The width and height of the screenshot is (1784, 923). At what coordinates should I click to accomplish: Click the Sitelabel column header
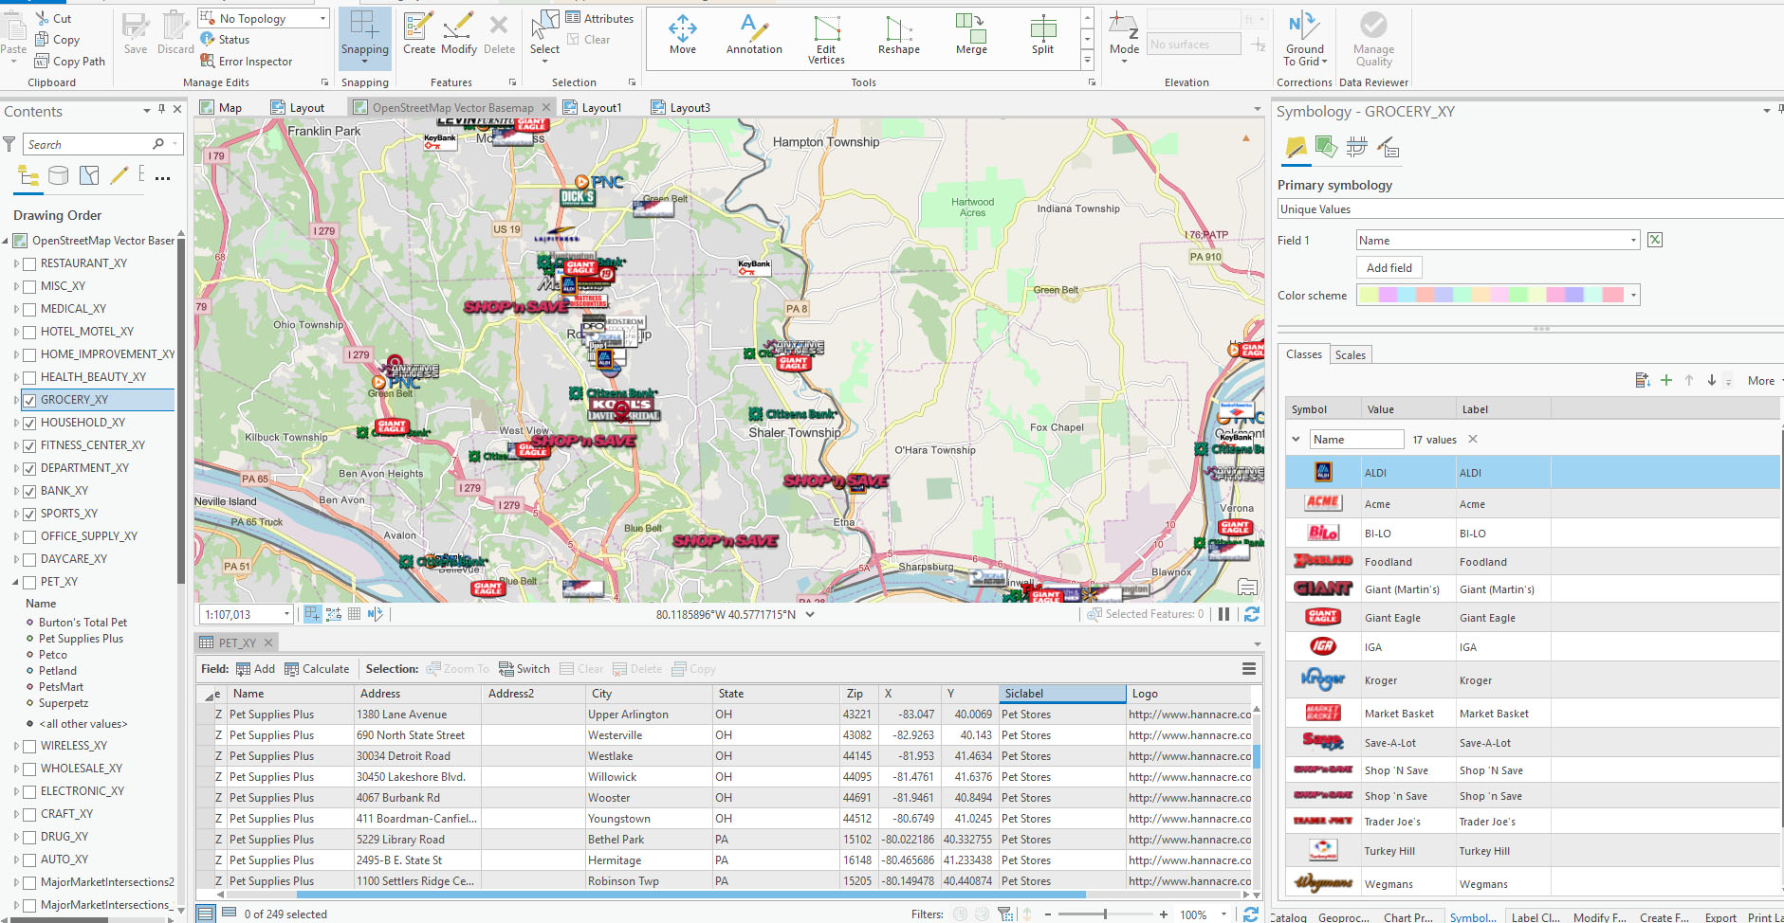(1062, 694)
